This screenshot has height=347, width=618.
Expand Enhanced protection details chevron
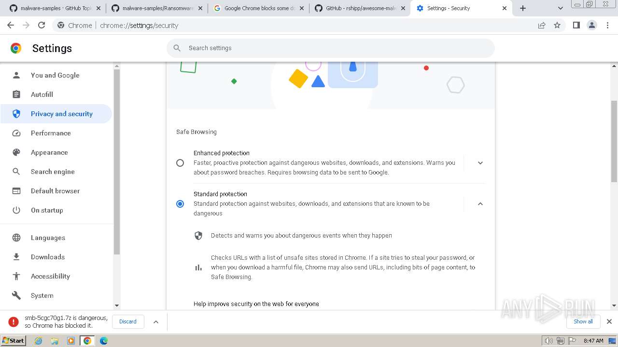[x=480, y=163]
